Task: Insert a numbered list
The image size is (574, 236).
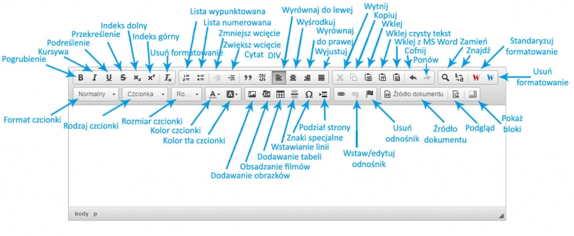Action: (187, 78)
